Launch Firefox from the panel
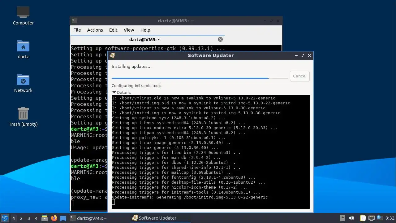The image size is (396, 223). [x=54, y=218]
